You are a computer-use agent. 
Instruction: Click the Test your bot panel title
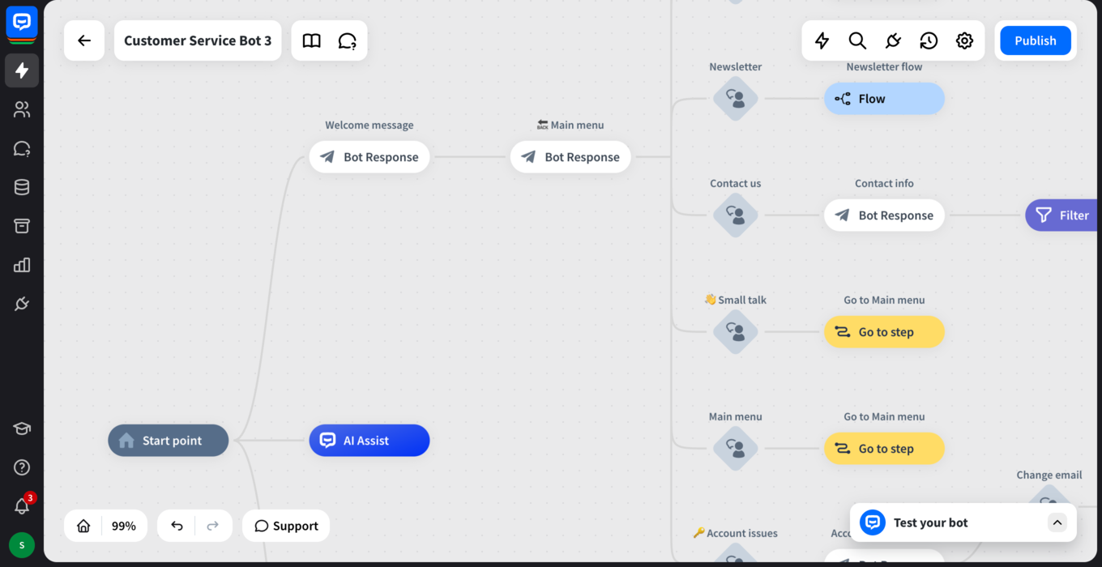(930, 522)
